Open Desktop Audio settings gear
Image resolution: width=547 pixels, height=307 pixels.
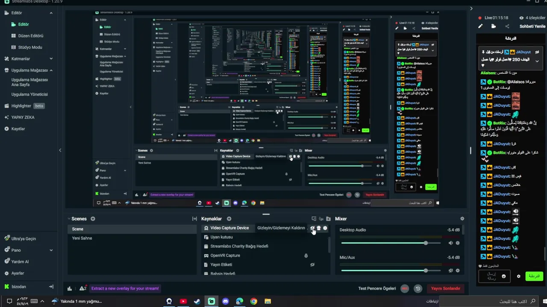point(458,243)
